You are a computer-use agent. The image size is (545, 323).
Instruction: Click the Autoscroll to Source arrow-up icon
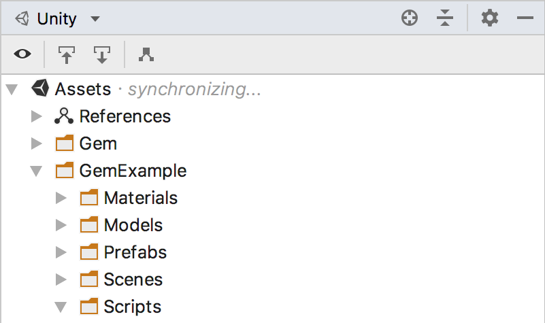(x=67, y=54)
